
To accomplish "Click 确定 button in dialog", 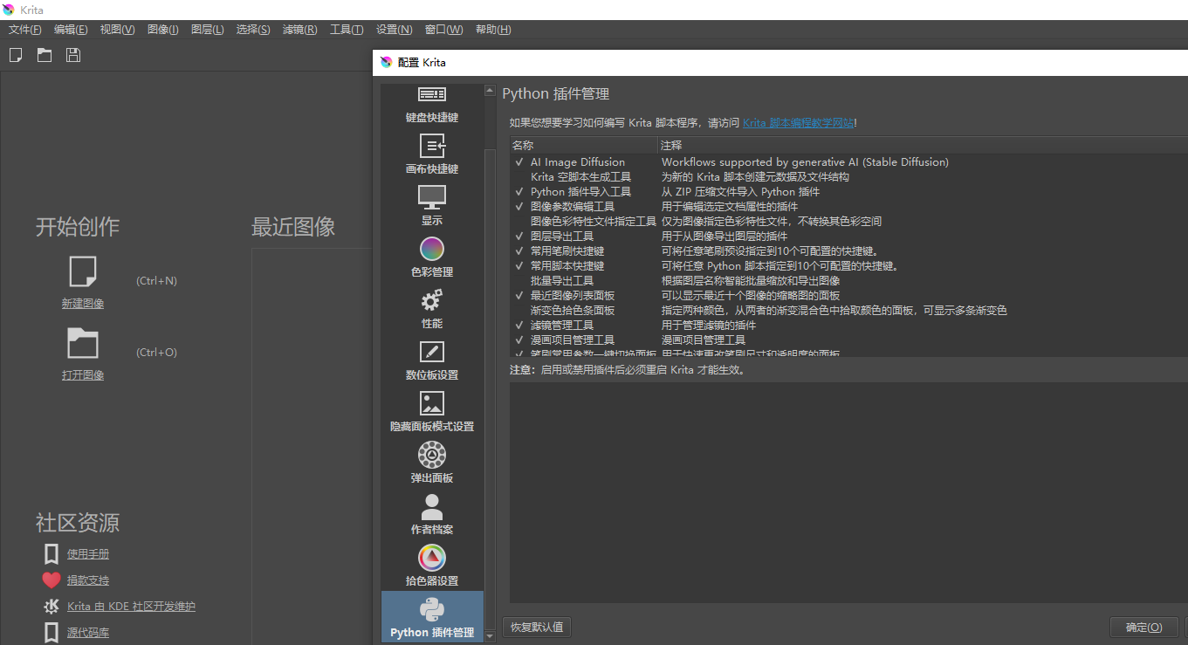I will (x=1143, y=627).
